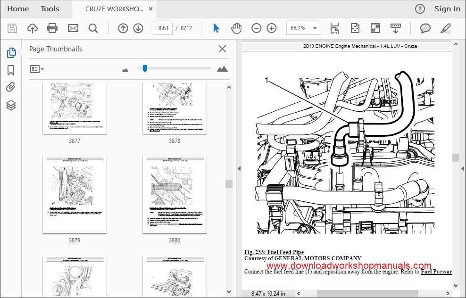The height and width of the screenshot is (298, 466).
Task: Open thumbnail options menu dropdown
Action: pyautogui.click(x=37, y=69)
